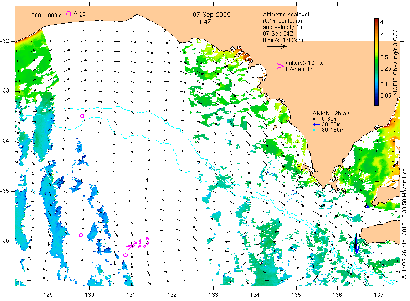Click the longitude axis label 133
Viewport: 410px width, 301px height.
213,295
